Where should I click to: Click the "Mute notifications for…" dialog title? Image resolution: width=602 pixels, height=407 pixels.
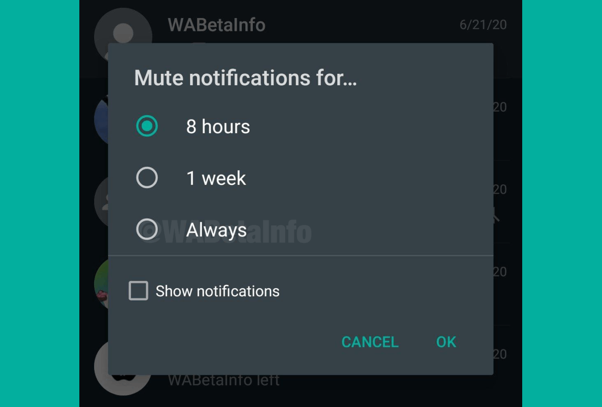click(245, 78)
